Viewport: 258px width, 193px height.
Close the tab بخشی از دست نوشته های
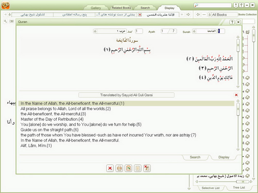coord(140,15)
